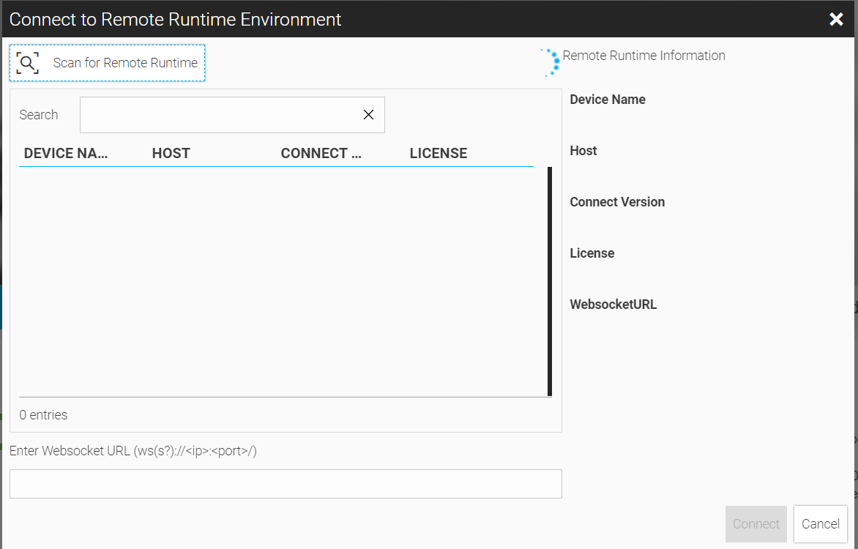This screenshot has height=549, width=858.
Task: Clear the search field with X icon
Action: pos(368,115)
